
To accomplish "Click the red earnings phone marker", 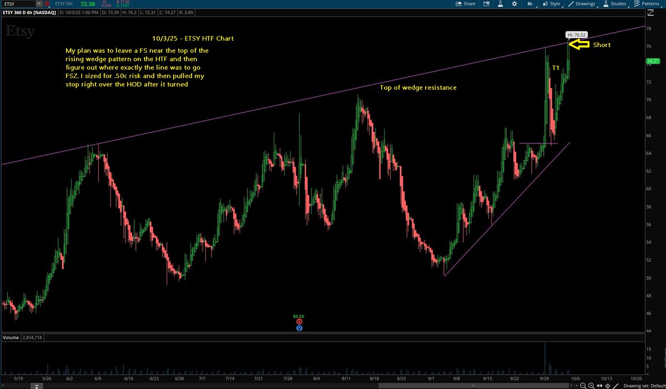I will [x=299, y=321].
